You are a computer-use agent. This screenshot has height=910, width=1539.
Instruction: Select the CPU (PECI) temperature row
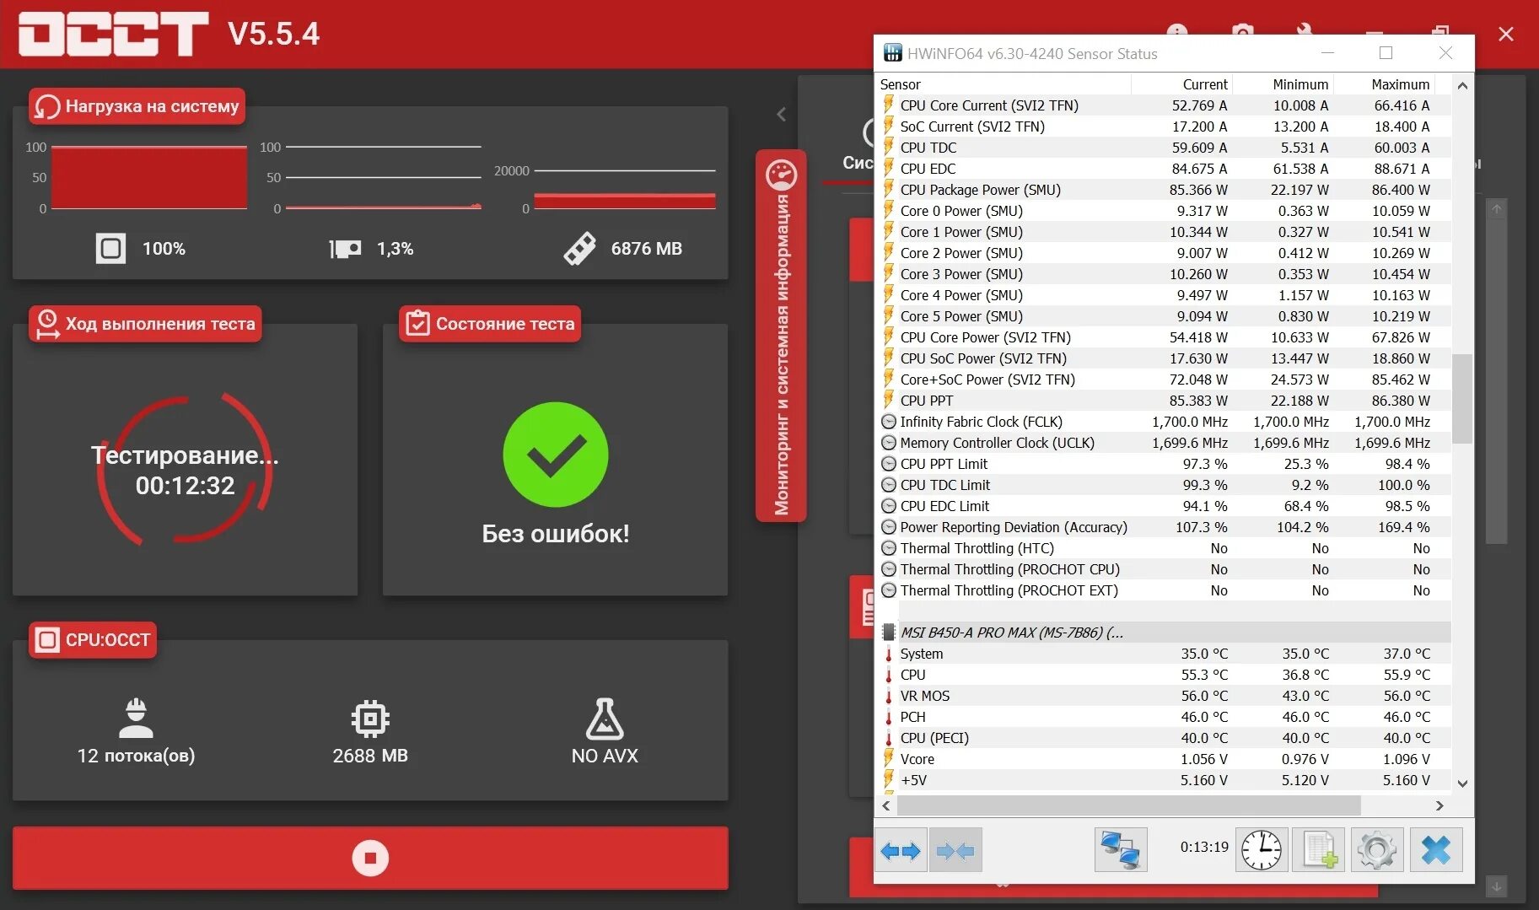[x=1164, y=738]
